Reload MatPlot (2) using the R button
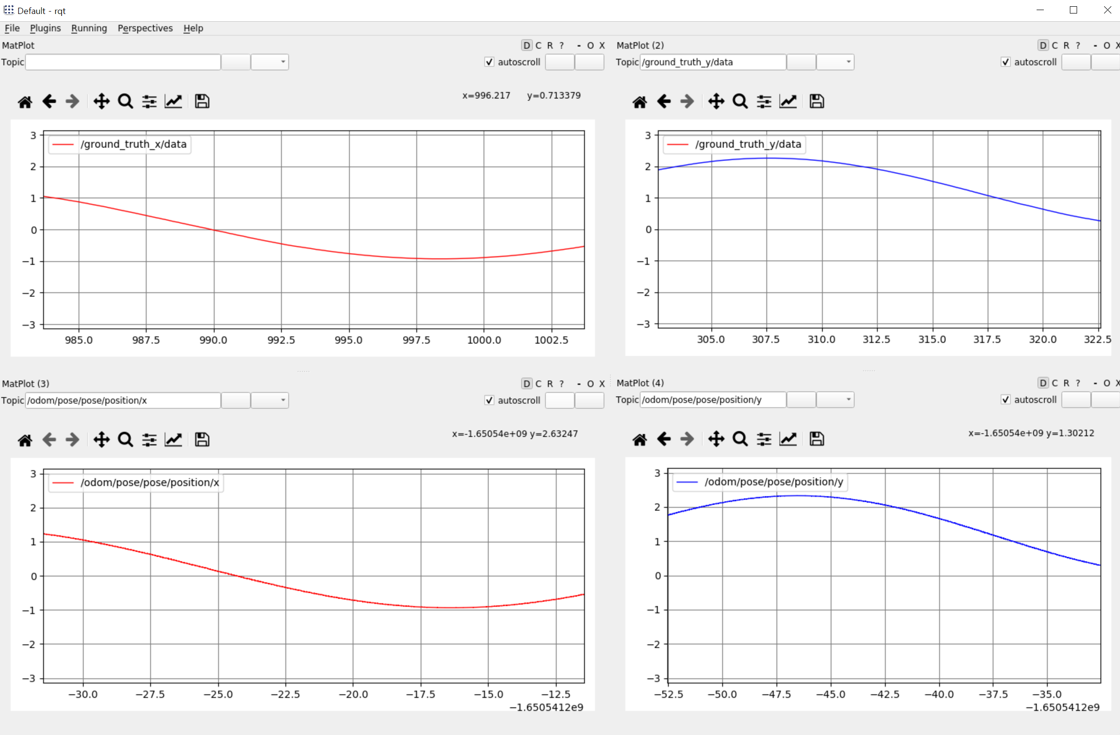1120x735 pixels. [1066, 45]
